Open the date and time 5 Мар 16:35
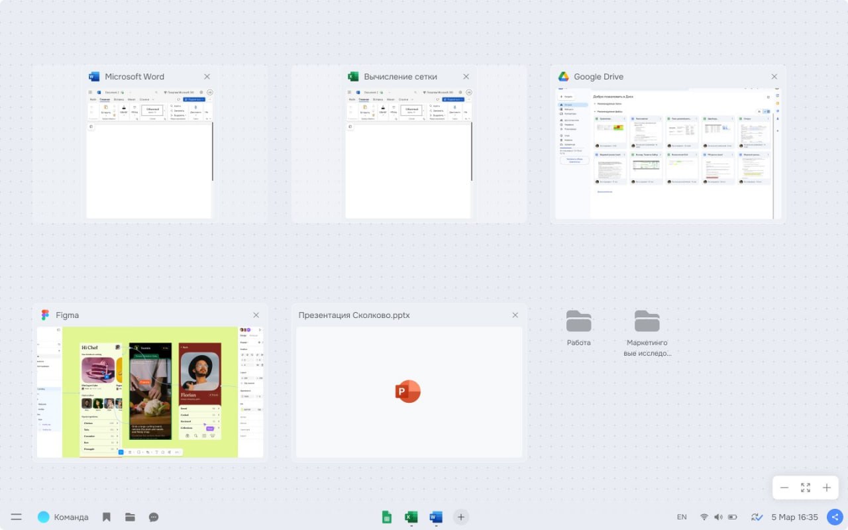The width and height of the screenshot is (848, 530). (794, 517)
